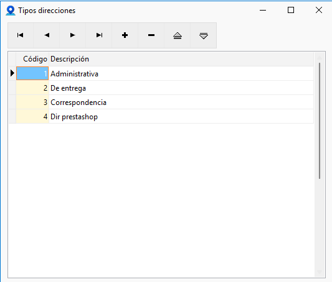Click the up-triangle edit record icon
Screen dimensions: 332x282
178,35
